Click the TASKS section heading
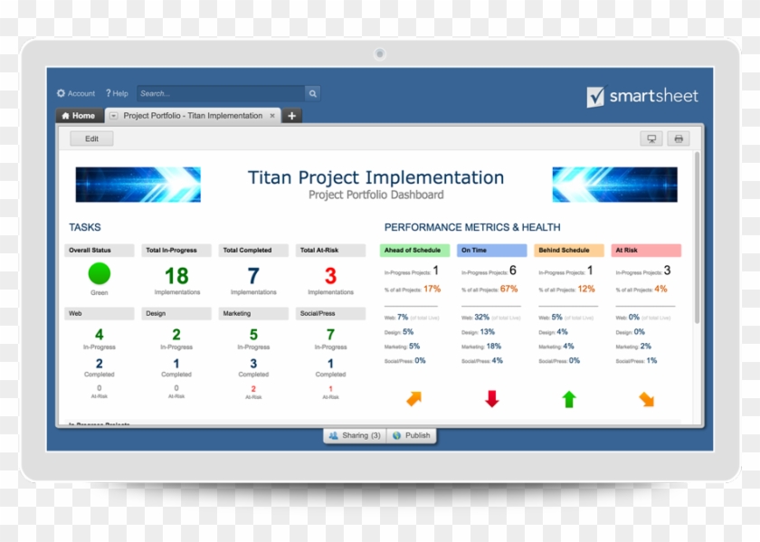This screenshot has width=760, height=542. coord(85,227)
